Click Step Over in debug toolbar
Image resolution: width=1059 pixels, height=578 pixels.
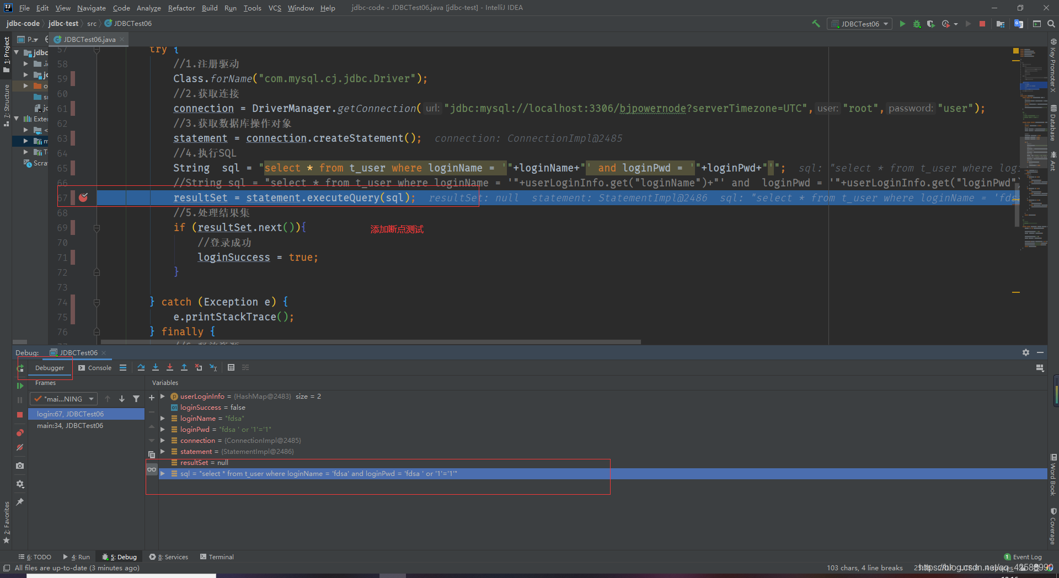141,367
